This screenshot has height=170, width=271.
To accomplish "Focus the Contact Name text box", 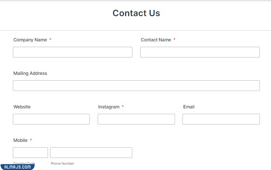I will point(200,52).
